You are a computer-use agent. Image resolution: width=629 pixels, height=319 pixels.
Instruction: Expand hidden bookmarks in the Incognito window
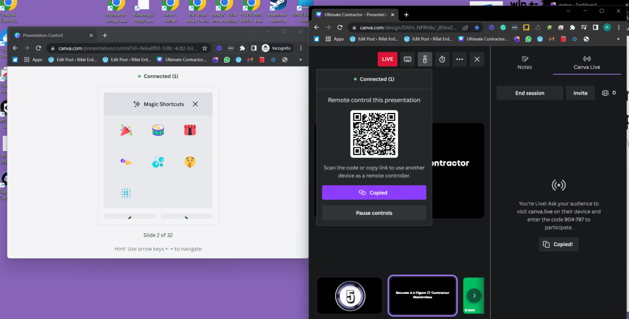(x=300, y=60)
